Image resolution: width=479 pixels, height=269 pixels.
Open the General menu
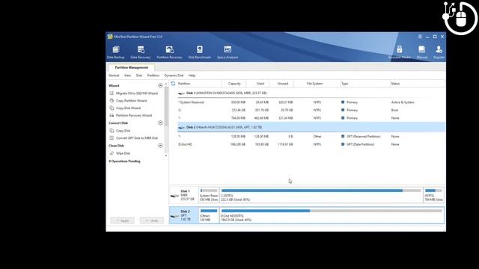pyautogui.click(x=114, y=75)
